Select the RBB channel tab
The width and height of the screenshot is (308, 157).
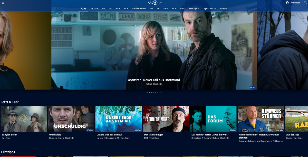click(x=151, y=8)
